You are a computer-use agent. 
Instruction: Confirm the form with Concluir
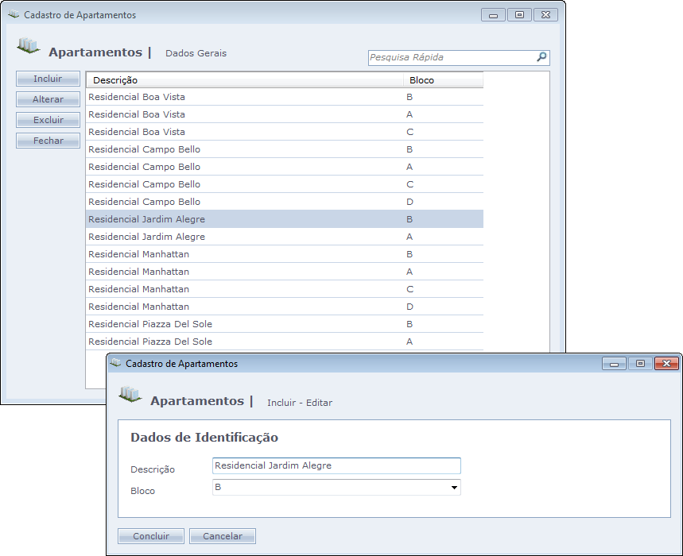coord(151,536)
